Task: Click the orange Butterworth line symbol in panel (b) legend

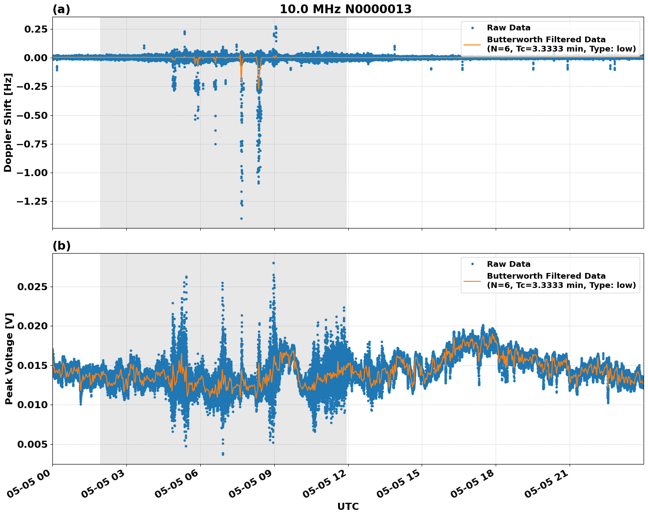Action: click(472, 282)
